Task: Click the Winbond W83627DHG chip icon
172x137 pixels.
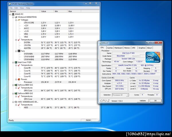Action: coord(16,17)
